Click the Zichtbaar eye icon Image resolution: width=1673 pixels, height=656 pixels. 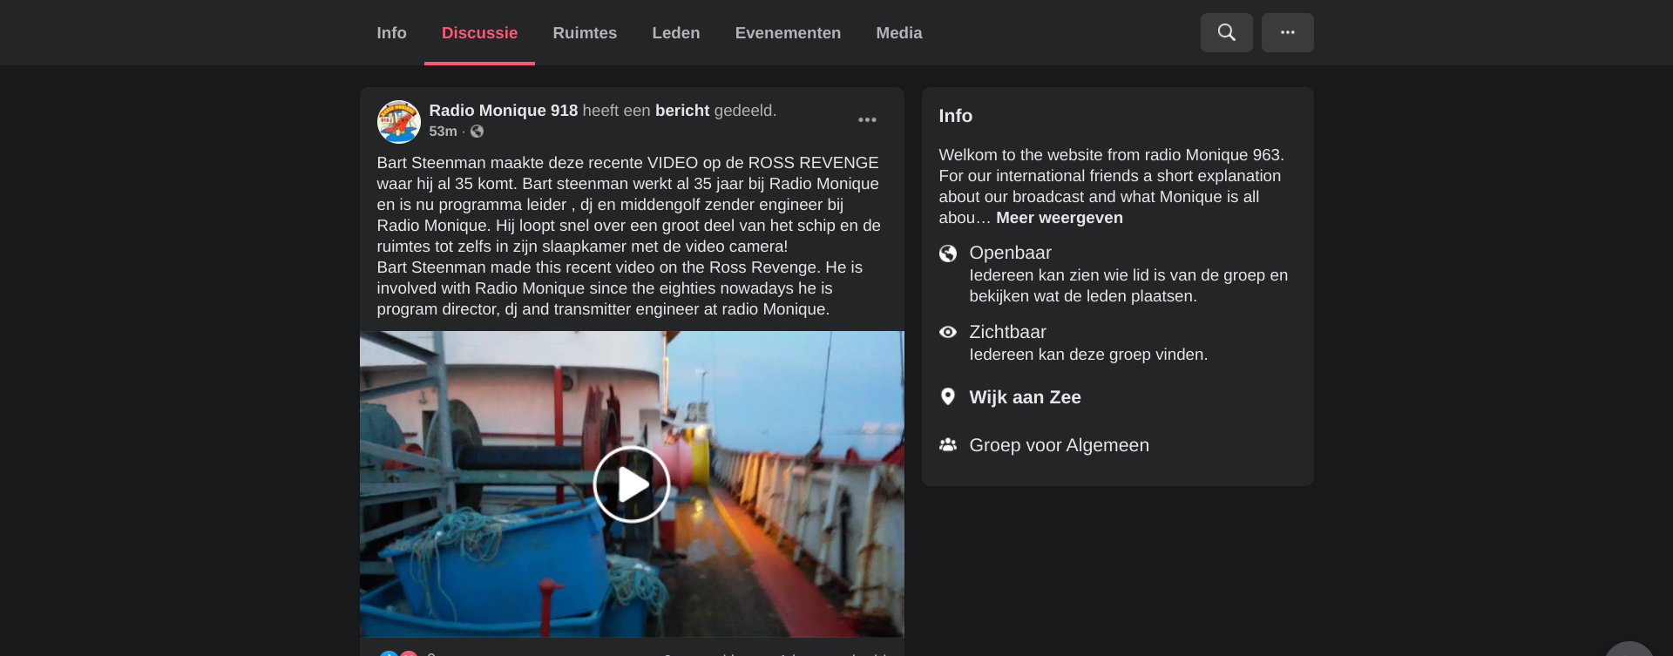point(948,332)
